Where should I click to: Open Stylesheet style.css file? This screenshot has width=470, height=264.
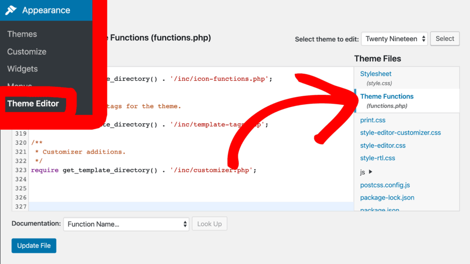coord(375,74)
